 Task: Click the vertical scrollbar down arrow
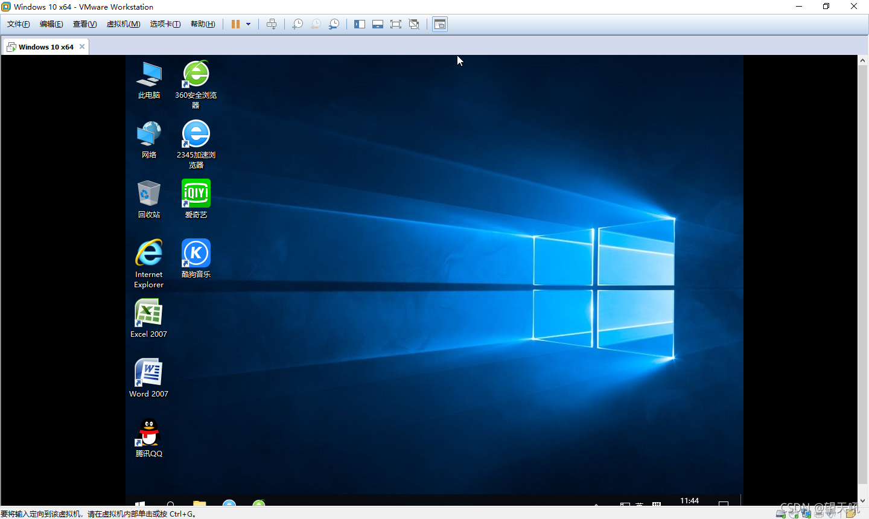coord(862,501)
